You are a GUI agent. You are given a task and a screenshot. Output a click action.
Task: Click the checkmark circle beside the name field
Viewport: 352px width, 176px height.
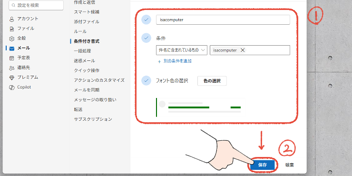tap(146, 20)
